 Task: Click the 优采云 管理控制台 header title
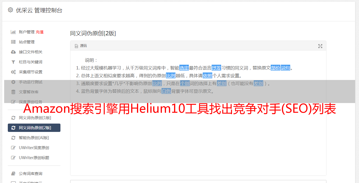pyautogui.click(x=39, y=10)
